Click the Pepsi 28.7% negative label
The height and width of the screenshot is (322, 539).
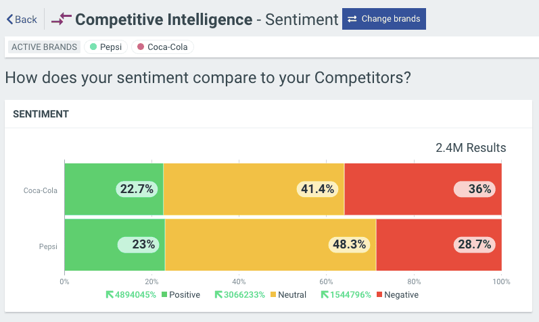(474, 244)
